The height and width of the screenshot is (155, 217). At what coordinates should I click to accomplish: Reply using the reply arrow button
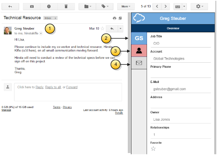(112, 29)
